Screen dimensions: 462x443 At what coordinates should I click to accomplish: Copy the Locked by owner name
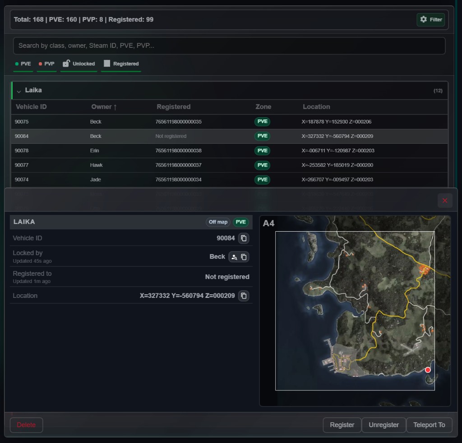[244, 257]
